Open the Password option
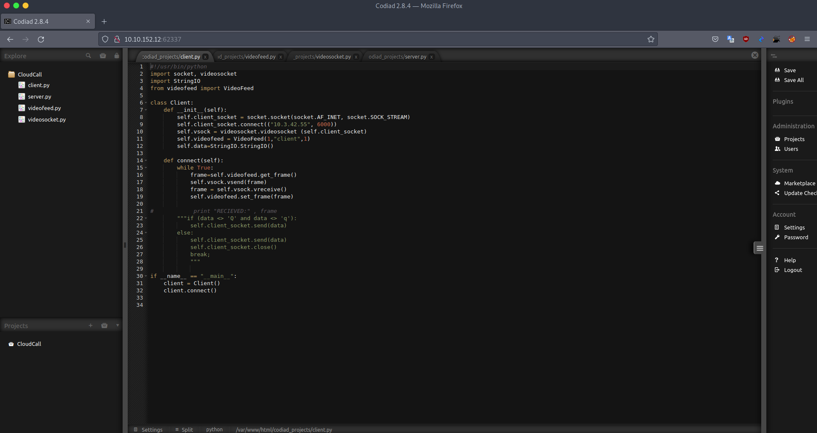 pyautogui.click(x=791, y=238)
